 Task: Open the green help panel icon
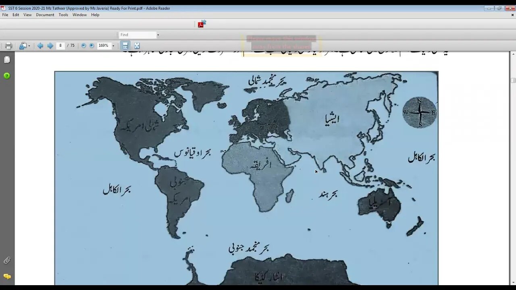pyautogui.click(x=7, y=76)
